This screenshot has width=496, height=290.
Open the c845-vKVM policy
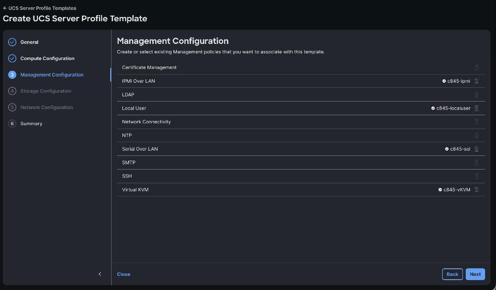pos(457,190)
